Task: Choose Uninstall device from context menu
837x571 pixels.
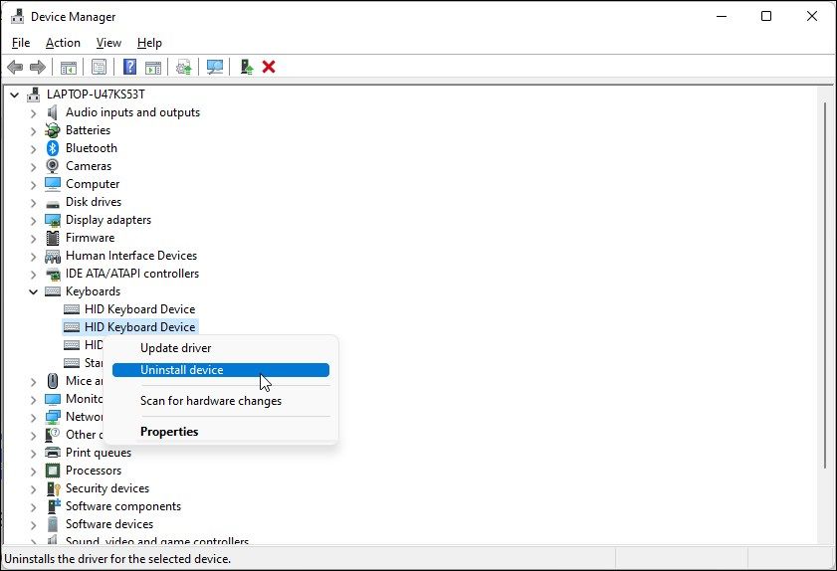Action: pyautogui.click(x=181, y=370)
